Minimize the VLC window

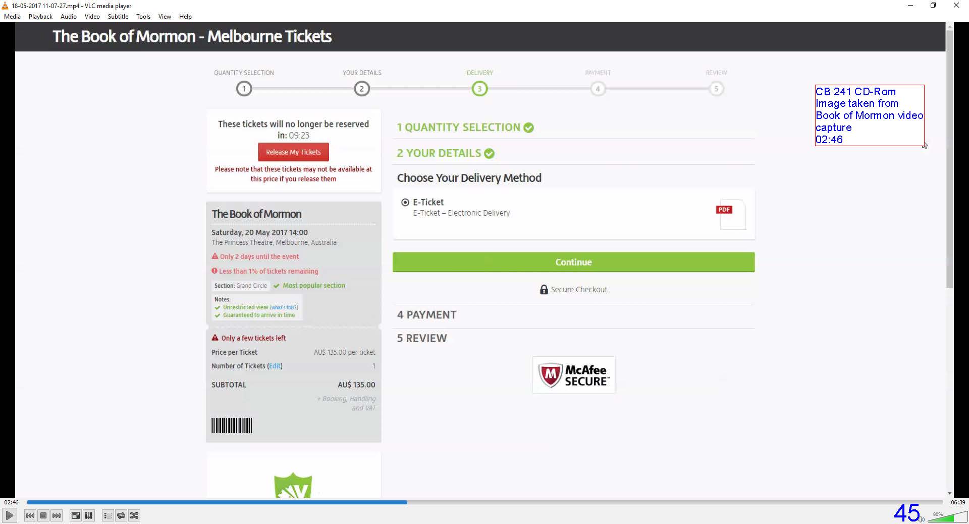coord(910,6)
